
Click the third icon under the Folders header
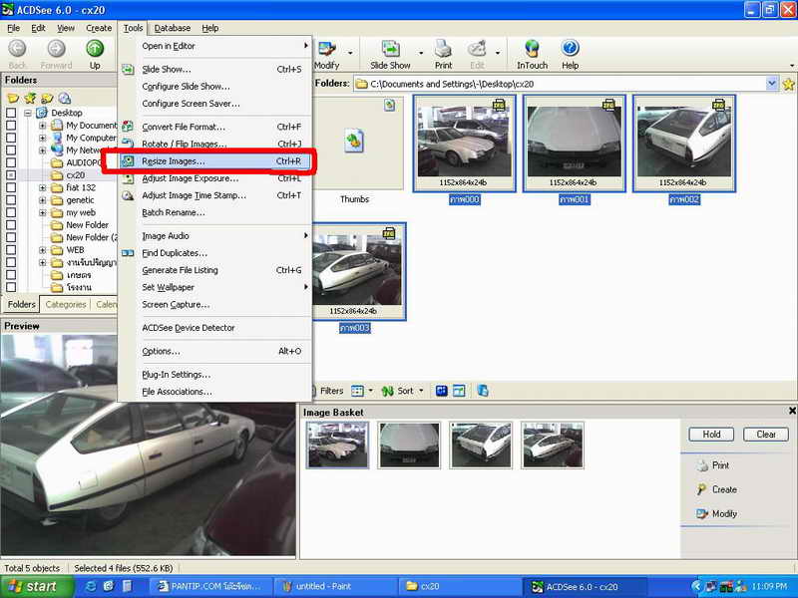coord(47,98)
